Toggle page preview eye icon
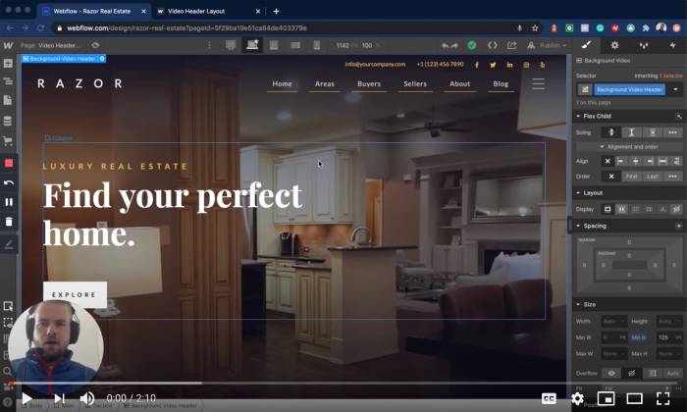The width and height of the screenshot is (687, 412). point(95,45)
